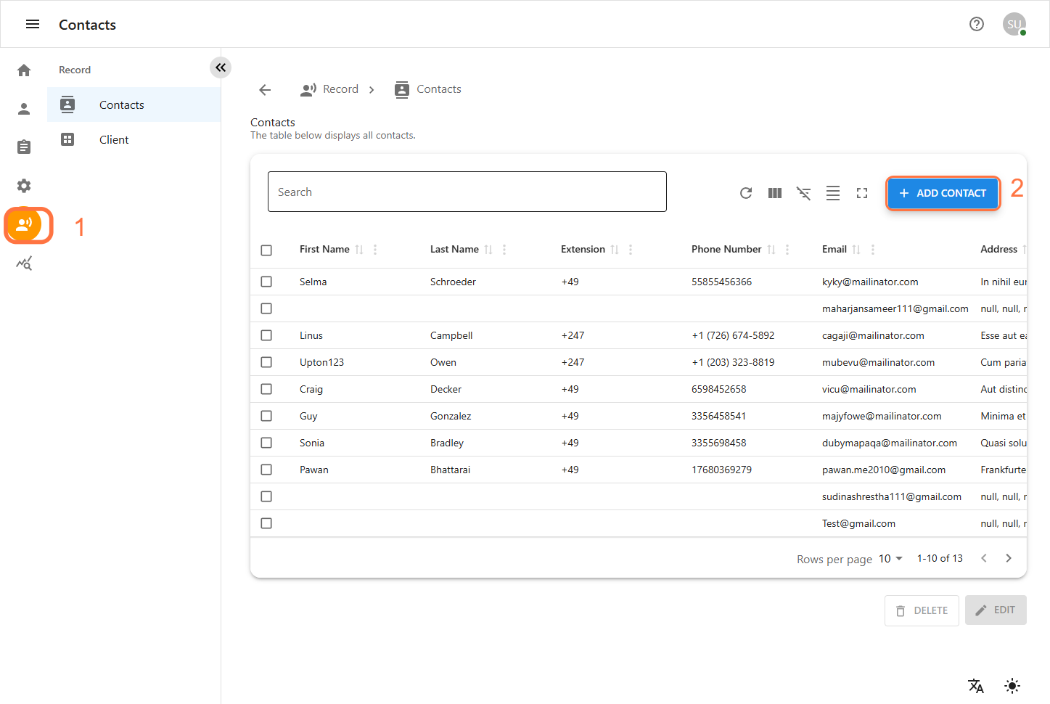Click into the Search field

[x=467, y=192]
